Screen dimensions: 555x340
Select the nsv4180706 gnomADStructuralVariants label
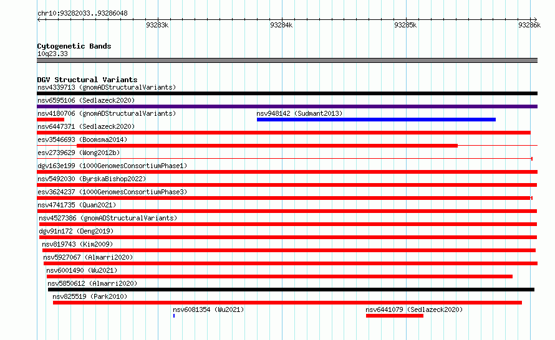(x=107, y=113)
